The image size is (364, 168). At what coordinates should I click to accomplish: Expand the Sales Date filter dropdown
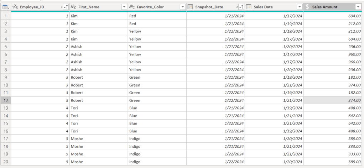pyautogui.click(x=299, y=7)
